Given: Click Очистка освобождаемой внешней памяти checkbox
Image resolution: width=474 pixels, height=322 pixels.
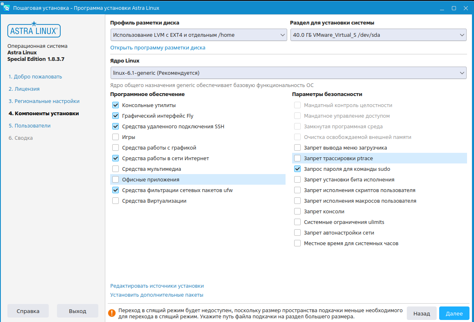Looking at the screenshot, I should (297, 137).
